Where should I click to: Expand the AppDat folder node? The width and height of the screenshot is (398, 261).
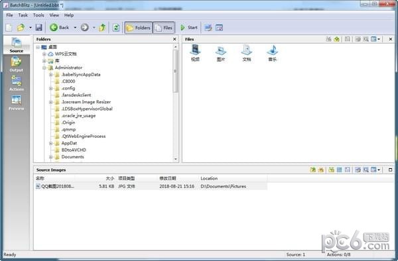point(51,143)
